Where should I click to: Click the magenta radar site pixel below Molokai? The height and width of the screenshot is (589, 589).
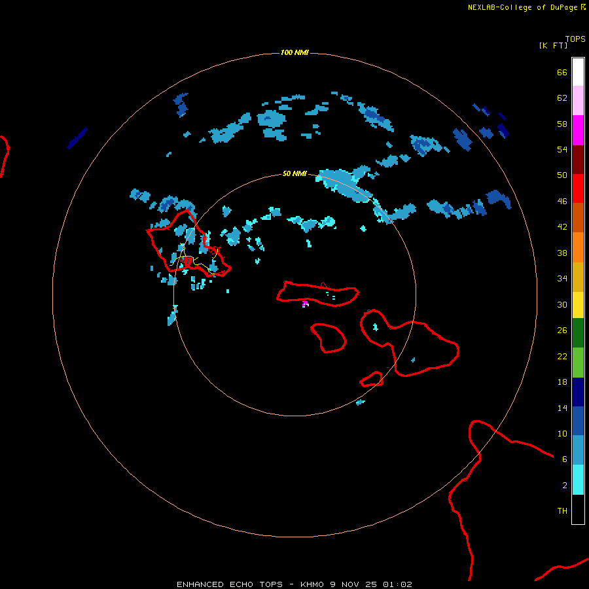point(304,304)
